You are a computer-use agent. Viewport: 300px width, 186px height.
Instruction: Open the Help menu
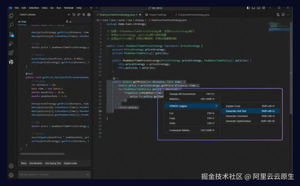coord(79,8)
